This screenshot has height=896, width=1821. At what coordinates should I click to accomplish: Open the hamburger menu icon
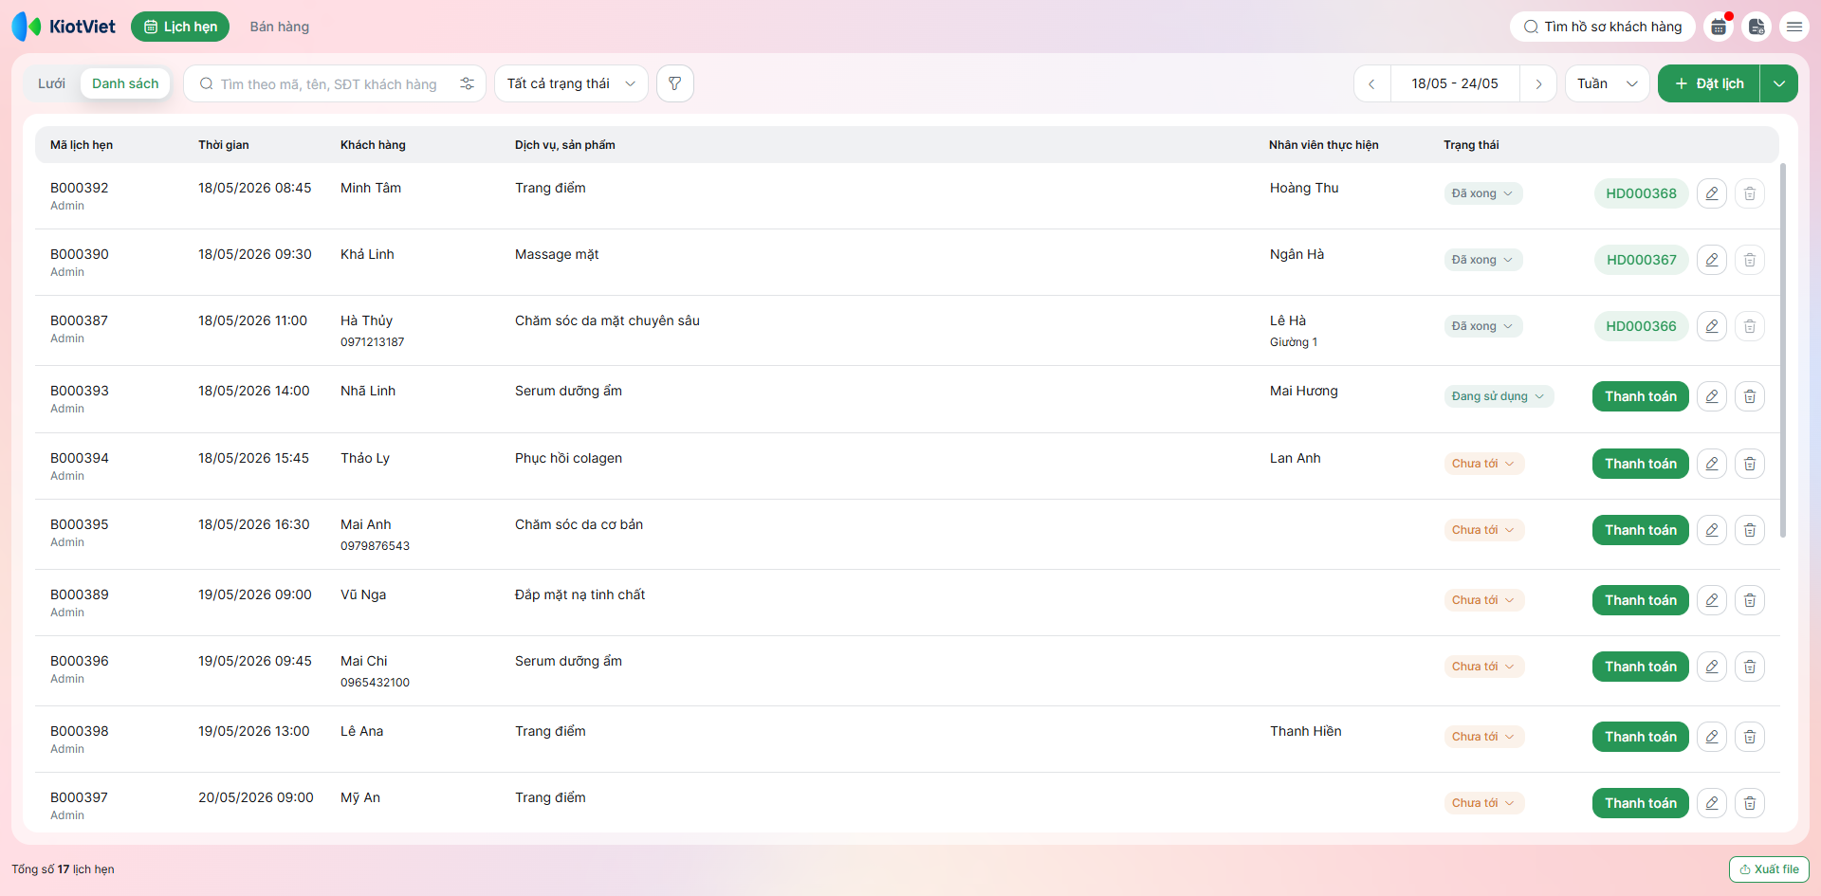pos(1794,27)
